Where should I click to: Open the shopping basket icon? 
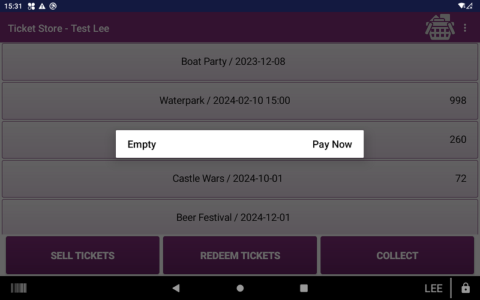(x=440, y=27)
